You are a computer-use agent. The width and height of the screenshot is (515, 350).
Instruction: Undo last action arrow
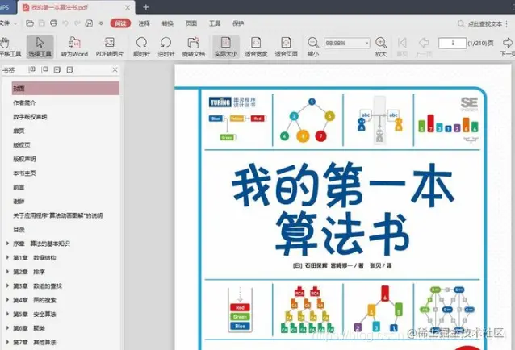coord(65,23)
